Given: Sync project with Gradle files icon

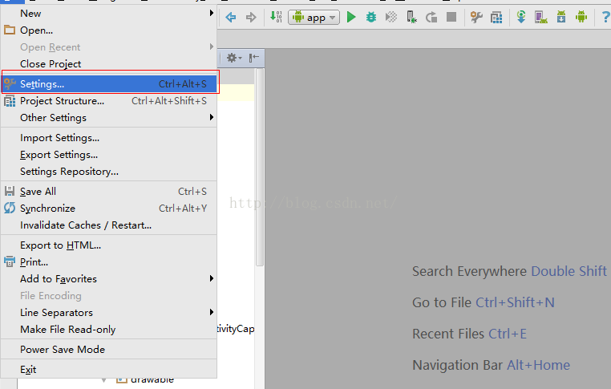Looking at the screenshot, I should click(x=521, y=17).
